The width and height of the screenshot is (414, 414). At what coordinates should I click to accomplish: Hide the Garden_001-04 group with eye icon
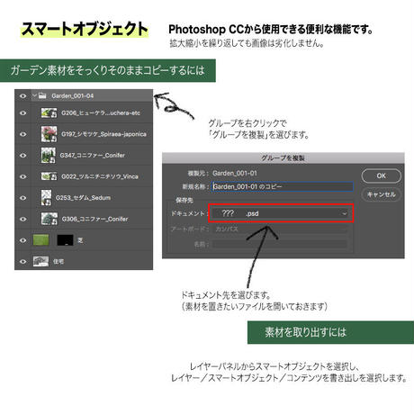coord(22,96)
